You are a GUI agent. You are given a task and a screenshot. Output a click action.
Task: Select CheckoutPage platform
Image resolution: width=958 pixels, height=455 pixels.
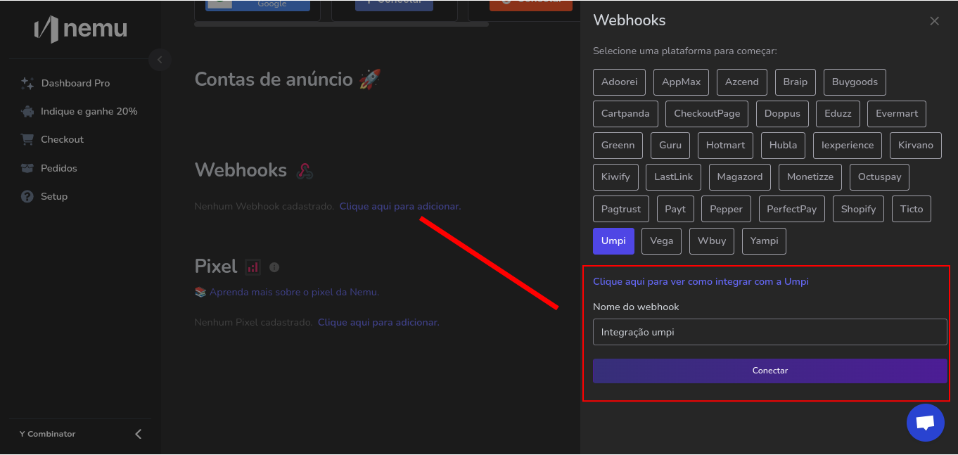click(x=707, y=113)
